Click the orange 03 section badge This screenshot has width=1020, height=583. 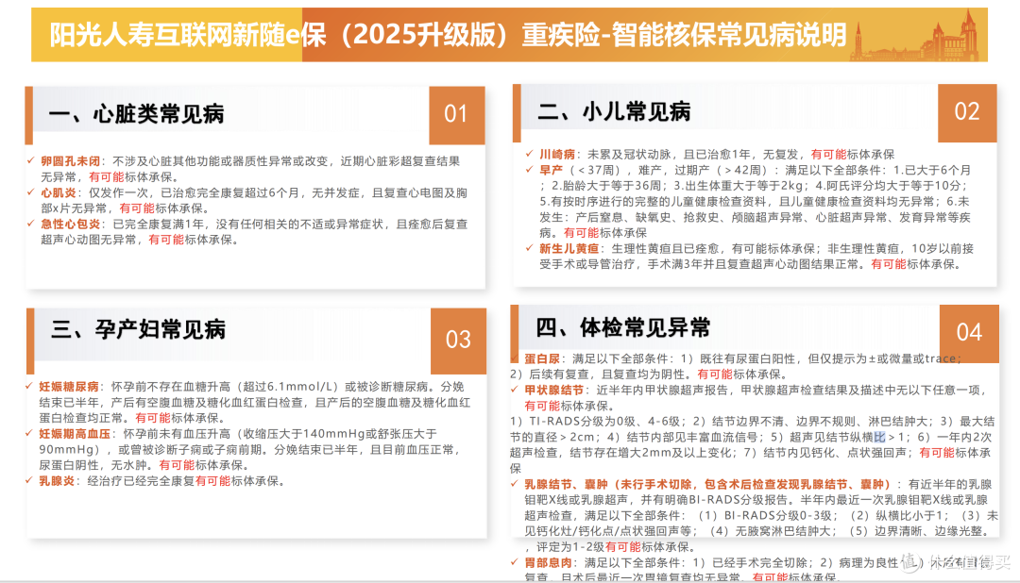459,340
